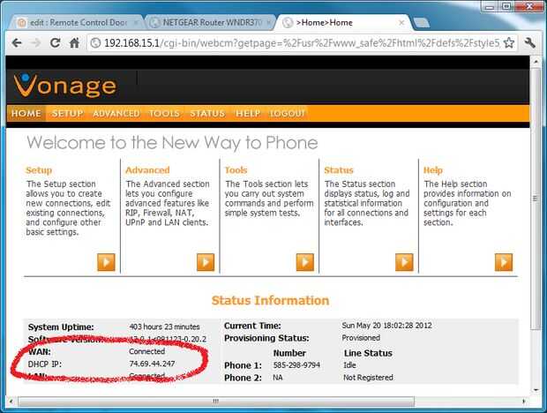Click the arrow button under Setup section
Screen dimensions: 547x413
click(x=106, y=262)
